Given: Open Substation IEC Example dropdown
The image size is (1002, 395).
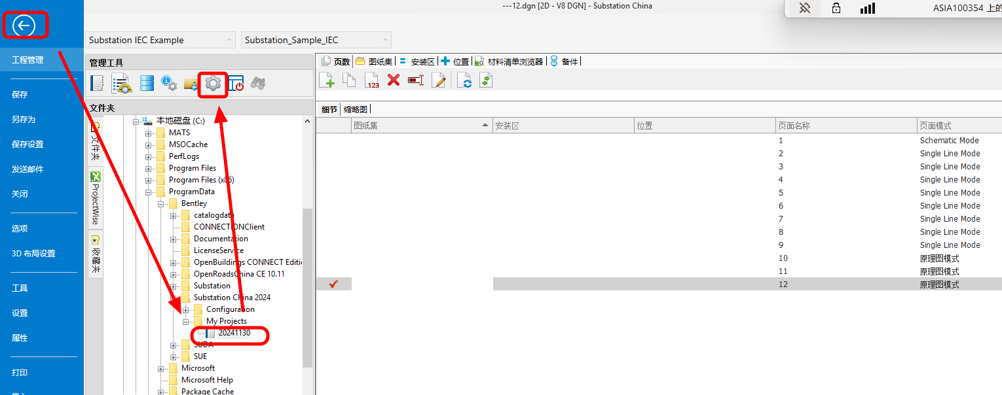Looking at the screenshot, I should click(x=160, y=40).
